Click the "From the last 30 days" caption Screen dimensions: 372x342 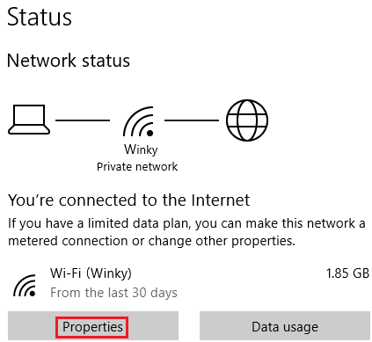[x=113, y=293]
